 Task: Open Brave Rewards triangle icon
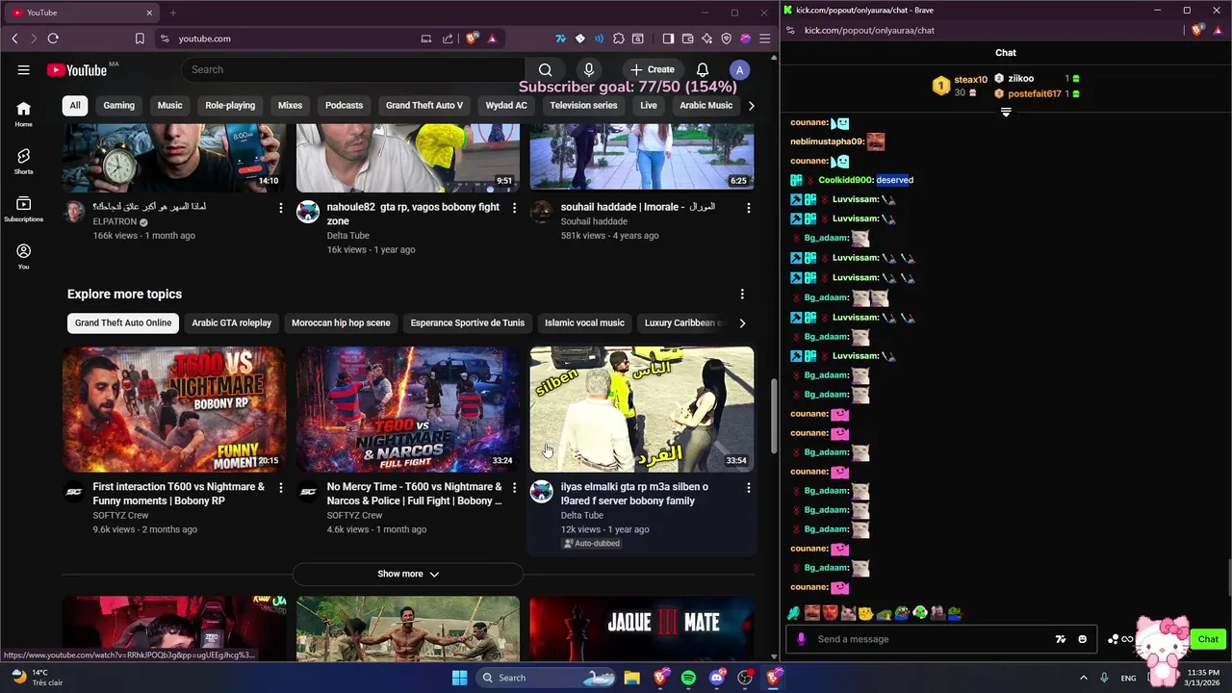coord(492,38)
